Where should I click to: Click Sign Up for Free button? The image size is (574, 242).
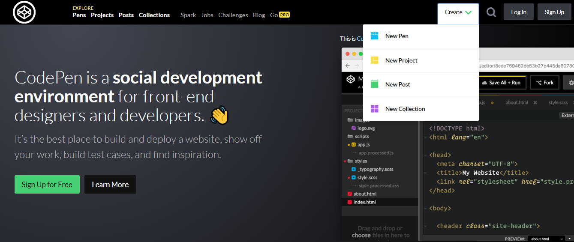(47, 184)
